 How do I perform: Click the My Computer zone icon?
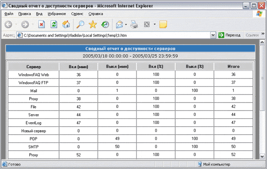click(200, 164)
